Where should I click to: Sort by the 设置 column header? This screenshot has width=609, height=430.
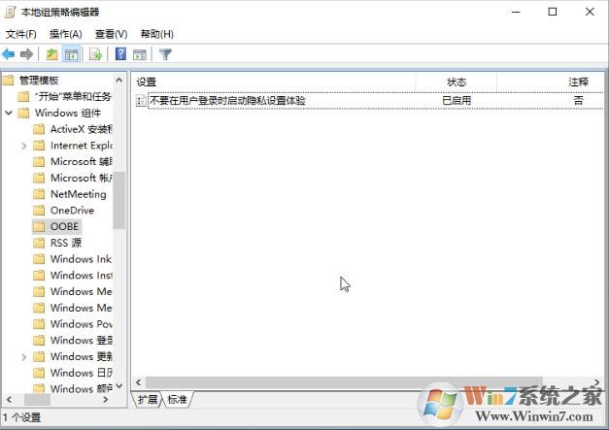coord(274,82)
